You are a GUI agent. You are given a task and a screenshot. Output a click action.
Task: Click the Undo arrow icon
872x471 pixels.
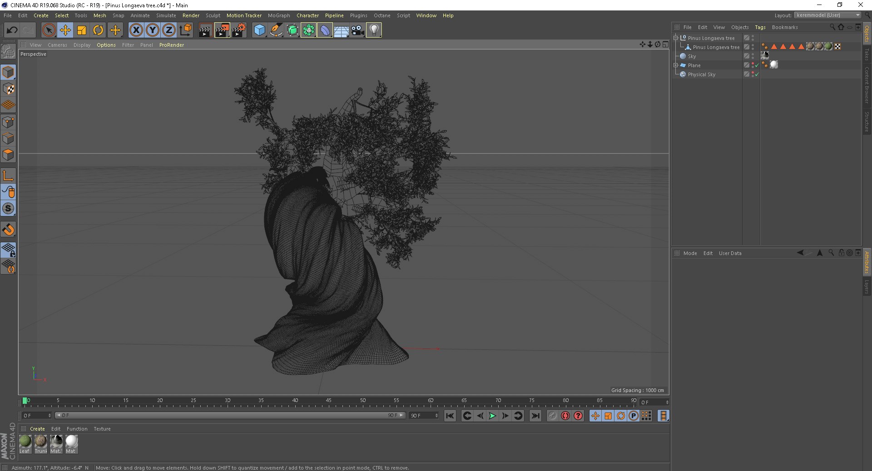[12, 30]
